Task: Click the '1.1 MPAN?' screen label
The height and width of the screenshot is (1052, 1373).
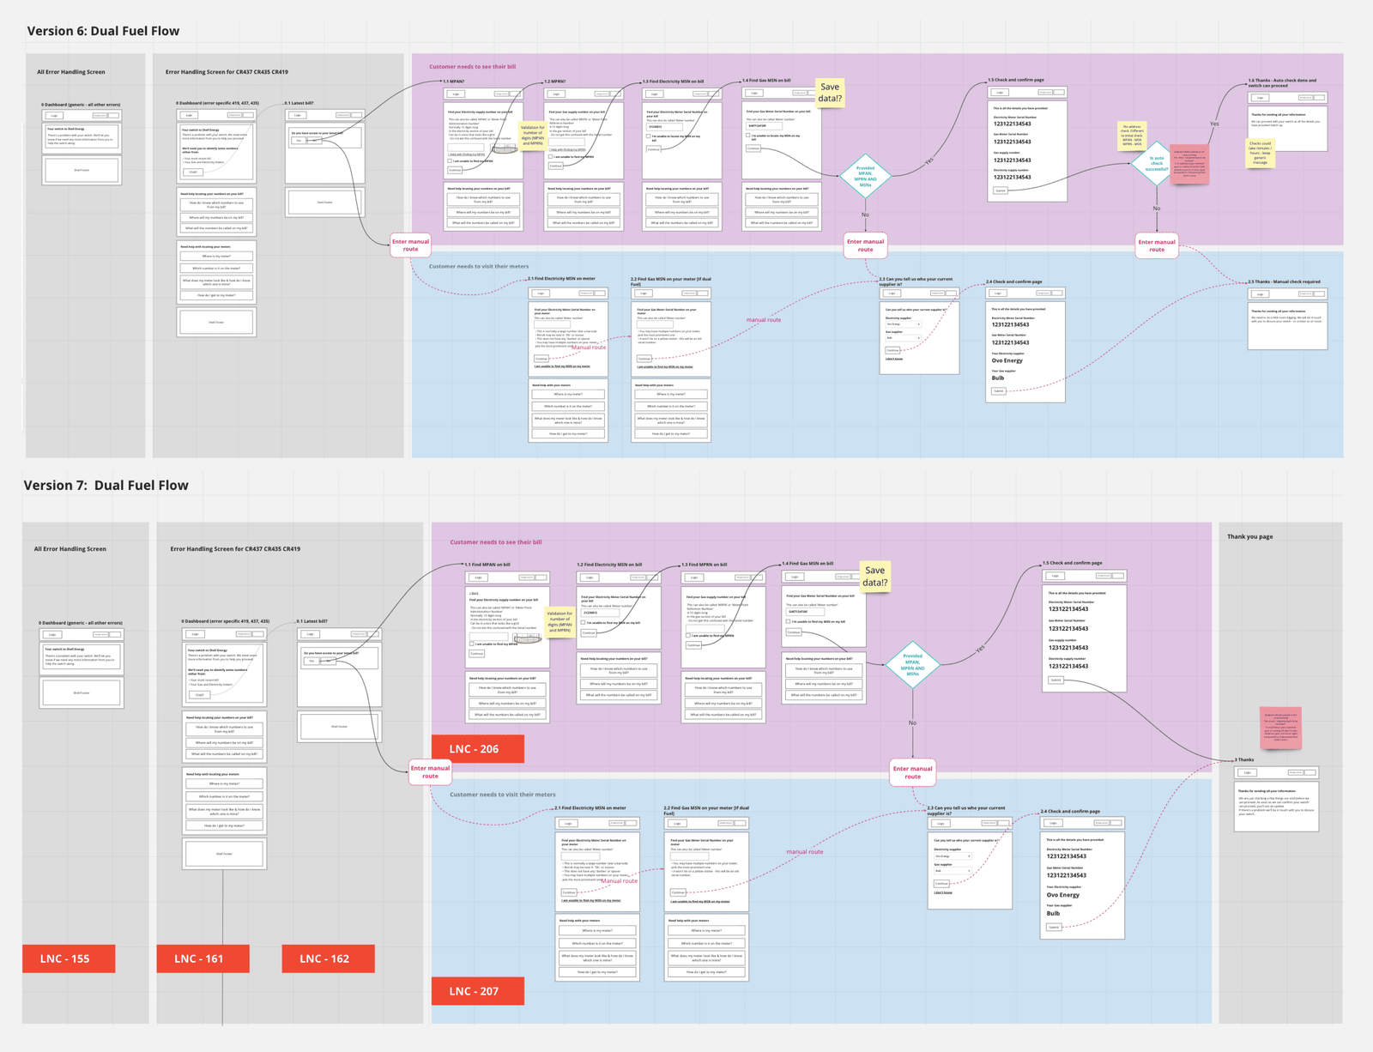Action: (x=454, y=82)
